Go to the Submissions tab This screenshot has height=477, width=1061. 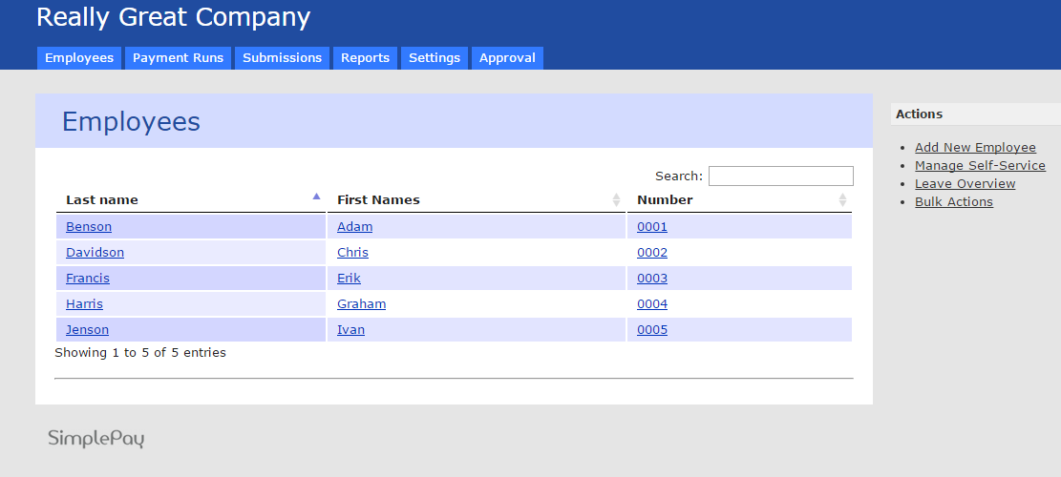click(282, 58)
